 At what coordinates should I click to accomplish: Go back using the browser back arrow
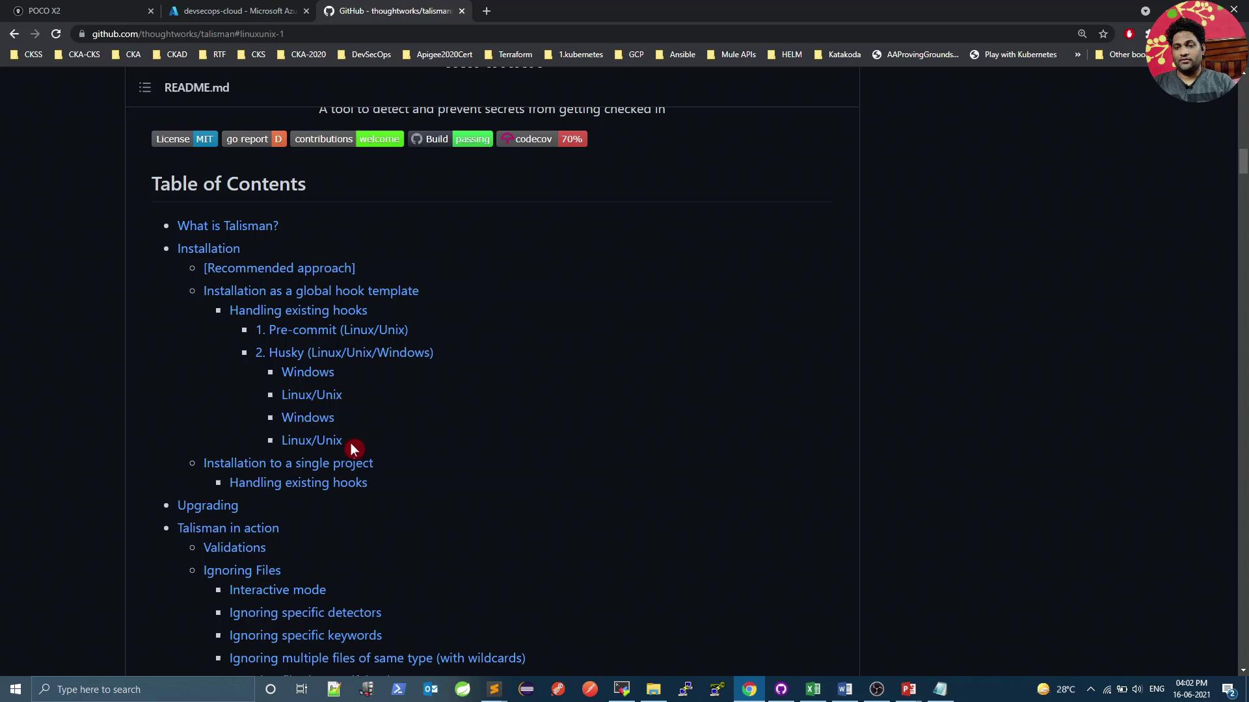tap(14, 34)
